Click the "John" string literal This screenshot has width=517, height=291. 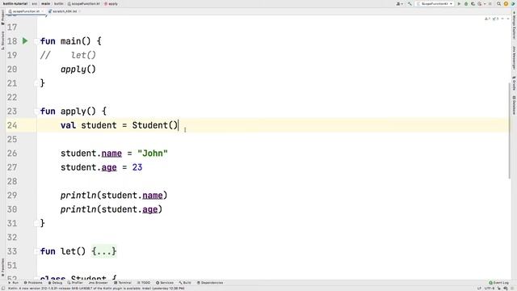[x=153, y=154]
